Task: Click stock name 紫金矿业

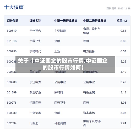Action: pos(35,92)
